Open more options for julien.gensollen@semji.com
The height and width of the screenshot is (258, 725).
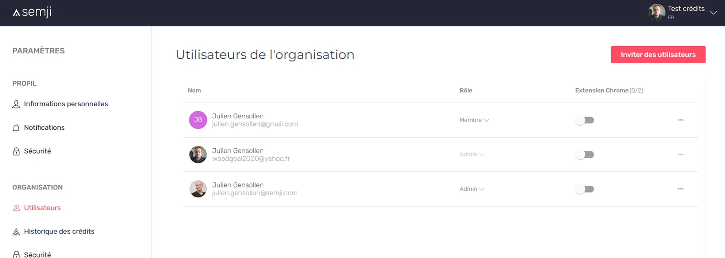click(681, 189)
